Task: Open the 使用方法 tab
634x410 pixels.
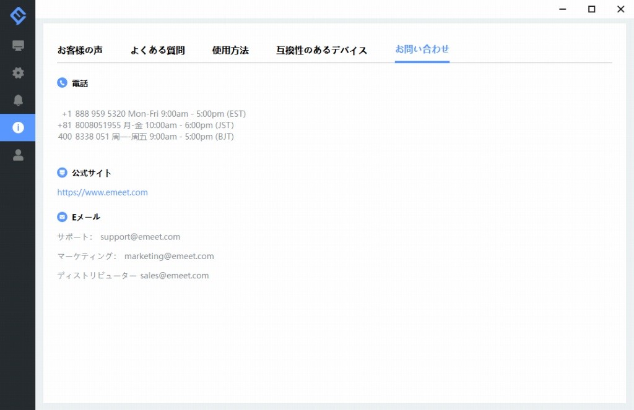Action: point(230,50)
